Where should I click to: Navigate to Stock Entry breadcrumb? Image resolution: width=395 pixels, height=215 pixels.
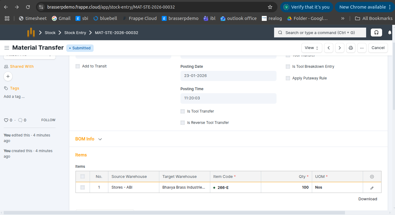[75, 33]
